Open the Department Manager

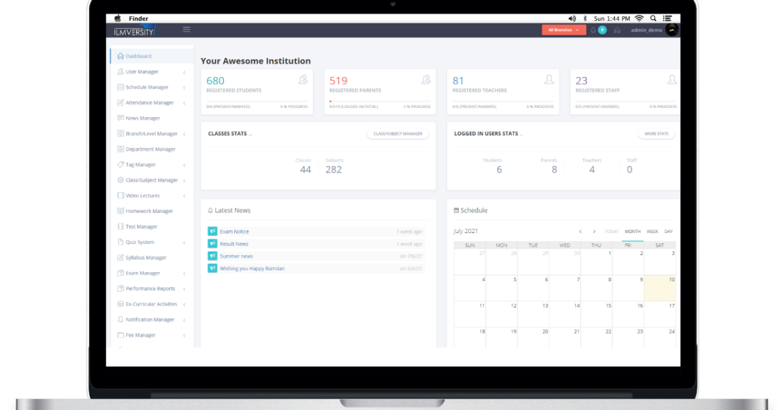[x=144, y=148]
